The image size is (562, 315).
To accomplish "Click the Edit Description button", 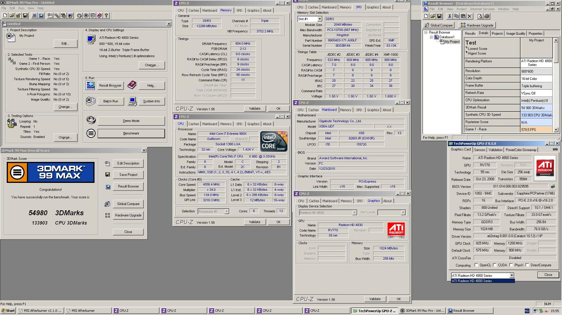I will click(128, 163).
